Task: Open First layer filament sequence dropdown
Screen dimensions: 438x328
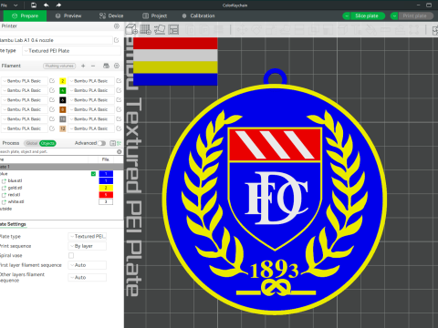Action: [88, 265]
